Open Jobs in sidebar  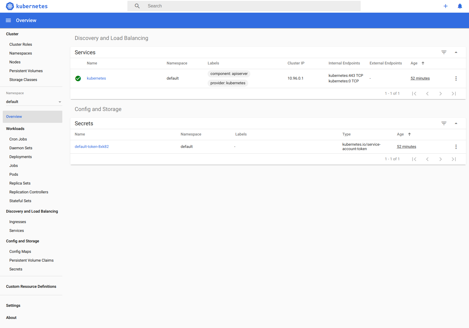pyautogui.click(x=14, y=166)
